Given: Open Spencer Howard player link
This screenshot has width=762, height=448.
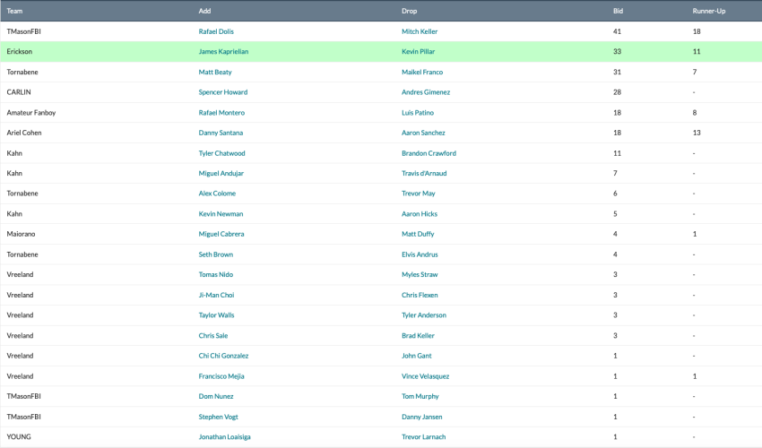Looking at the screenshot, I should [222, 92].
